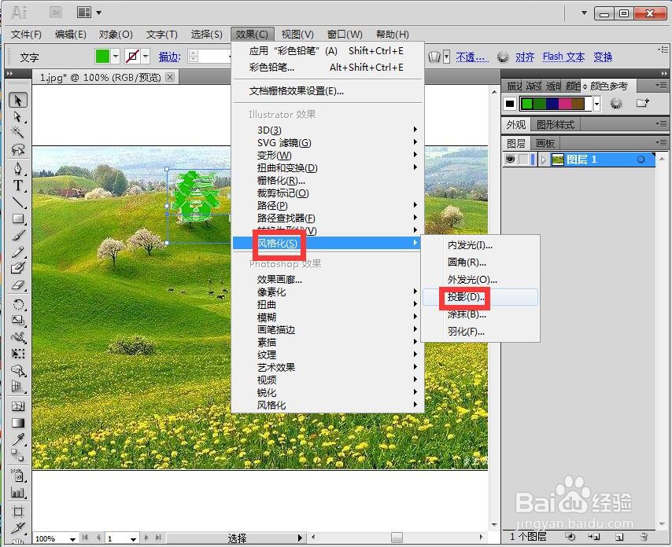Select the Eyedropper tool
Viewport: 672px width, 547px height.
(18, 439)
